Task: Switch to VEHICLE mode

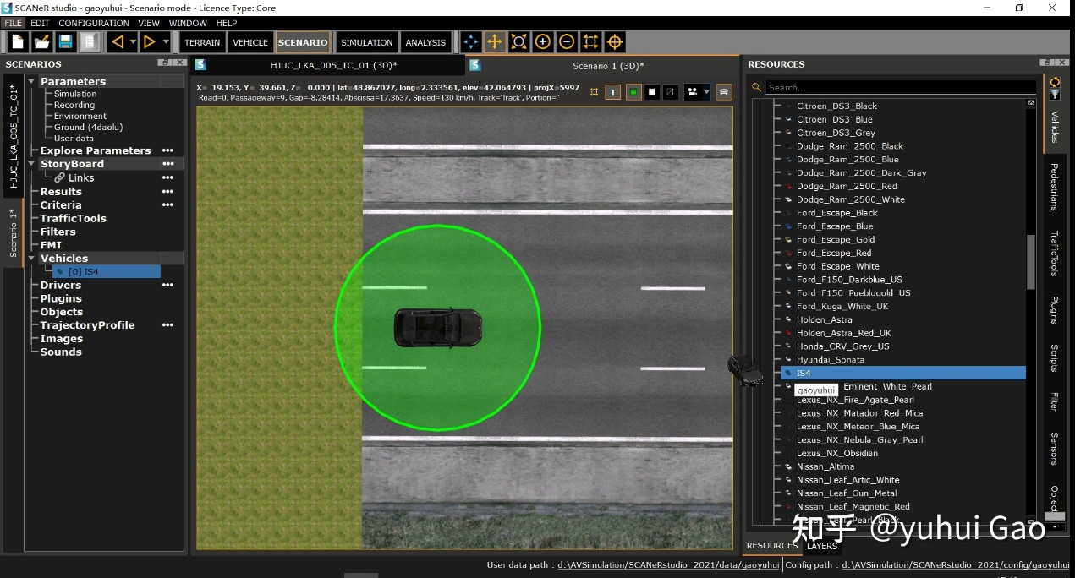Action: click(x=250, y=42)
